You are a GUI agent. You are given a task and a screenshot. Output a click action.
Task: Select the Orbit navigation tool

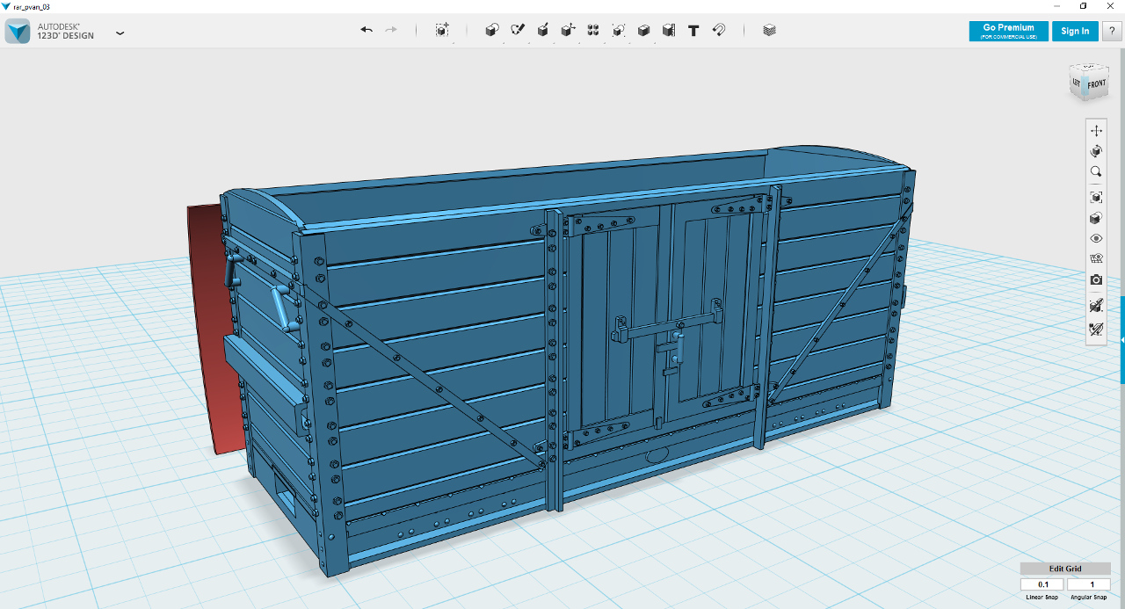pos(1096,151)
